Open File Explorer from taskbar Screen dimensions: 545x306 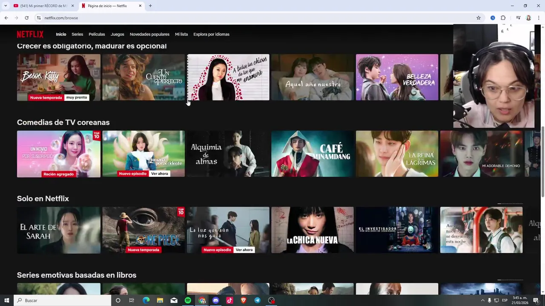tap(160, 300)
